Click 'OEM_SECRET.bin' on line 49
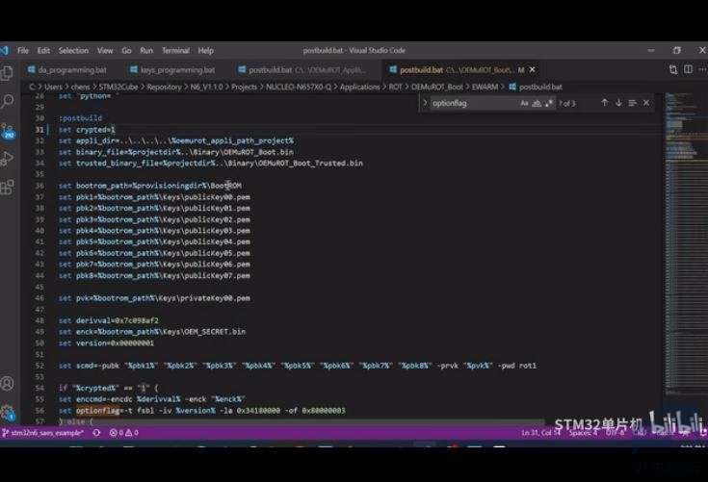Viewport: 708px width, 482px height. tap(215, 332)
